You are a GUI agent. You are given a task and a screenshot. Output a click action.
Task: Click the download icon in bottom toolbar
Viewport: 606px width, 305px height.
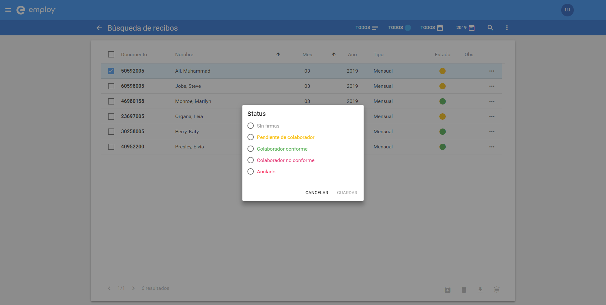click(480, 290)
